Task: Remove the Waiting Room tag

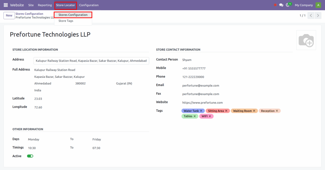Action: (254, 111)
